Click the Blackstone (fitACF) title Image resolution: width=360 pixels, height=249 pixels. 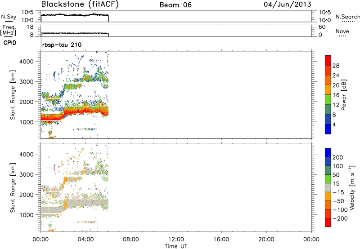(80, 4)
